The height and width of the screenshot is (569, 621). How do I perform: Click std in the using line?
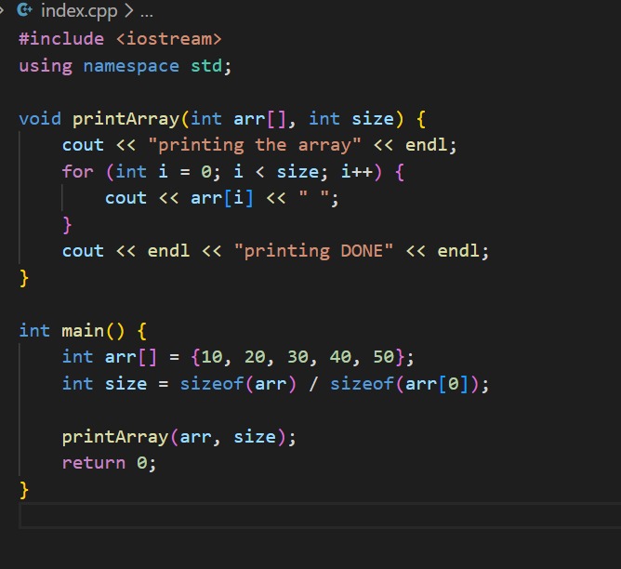tap(206, 65)
